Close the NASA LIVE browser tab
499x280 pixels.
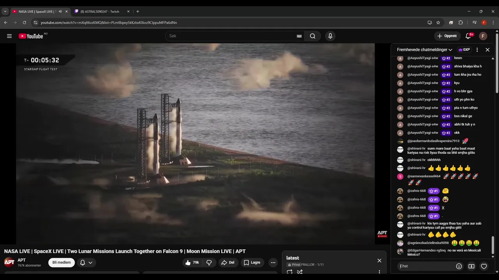pos(66,12)
